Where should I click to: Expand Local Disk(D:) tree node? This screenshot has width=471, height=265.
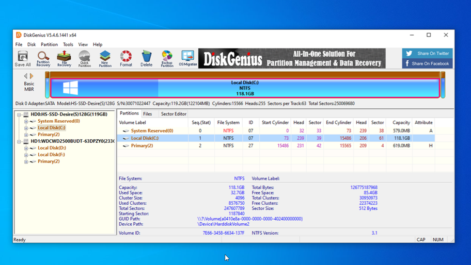26,148
